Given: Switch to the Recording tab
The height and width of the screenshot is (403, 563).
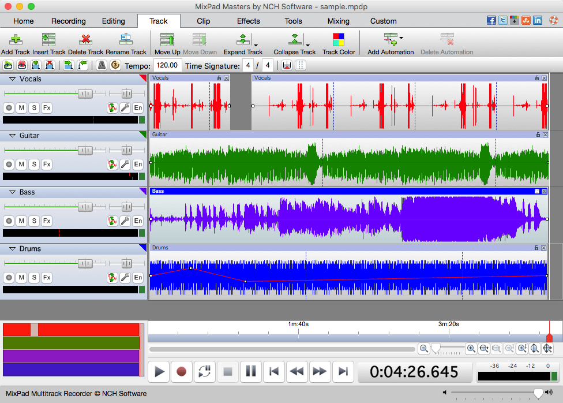Looking at the screenshot, I should (68, 21).
